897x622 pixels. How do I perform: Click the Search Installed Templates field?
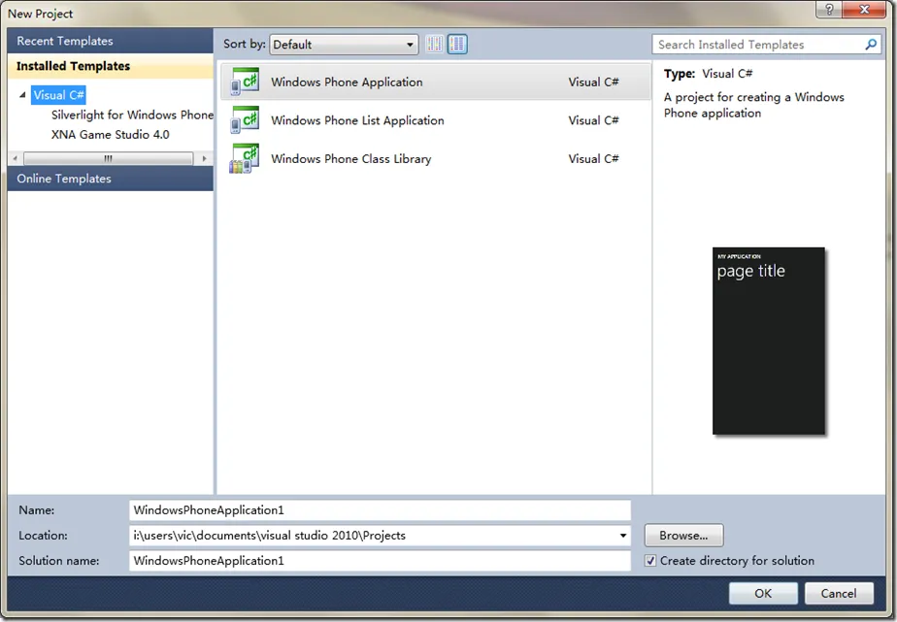tap(757, 44)
